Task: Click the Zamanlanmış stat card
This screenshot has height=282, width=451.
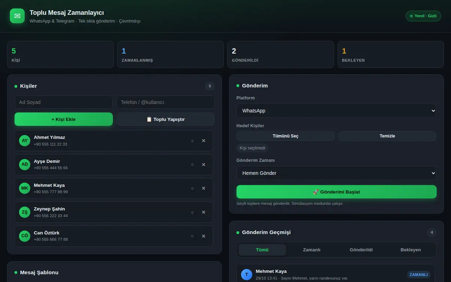Action: [x=171, y=55]
